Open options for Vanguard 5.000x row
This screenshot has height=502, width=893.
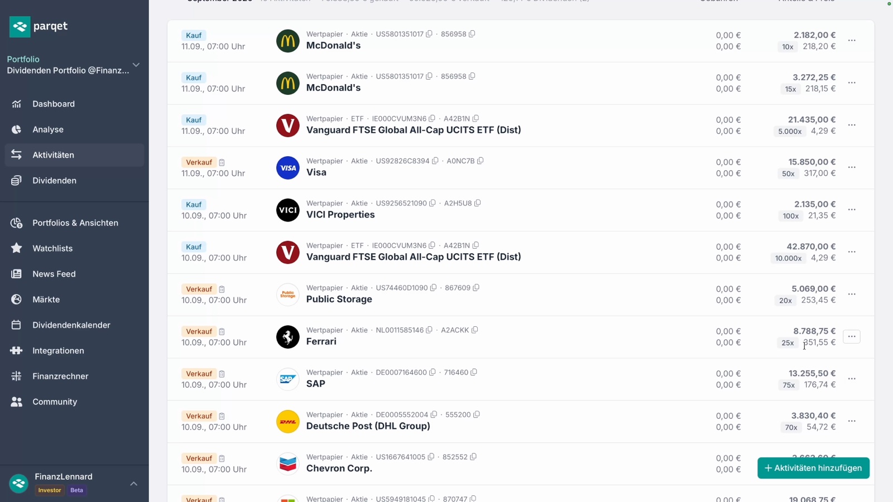tap(852, 125)
